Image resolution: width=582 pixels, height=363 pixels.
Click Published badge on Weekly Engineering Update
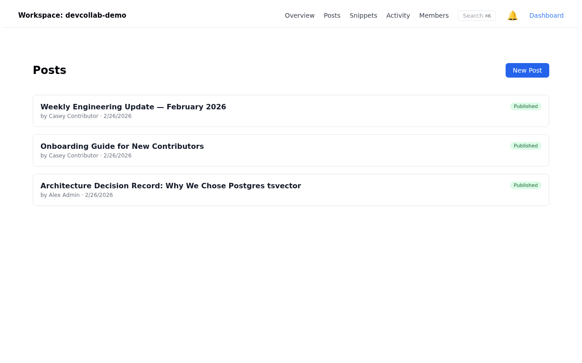pos(526,106)
